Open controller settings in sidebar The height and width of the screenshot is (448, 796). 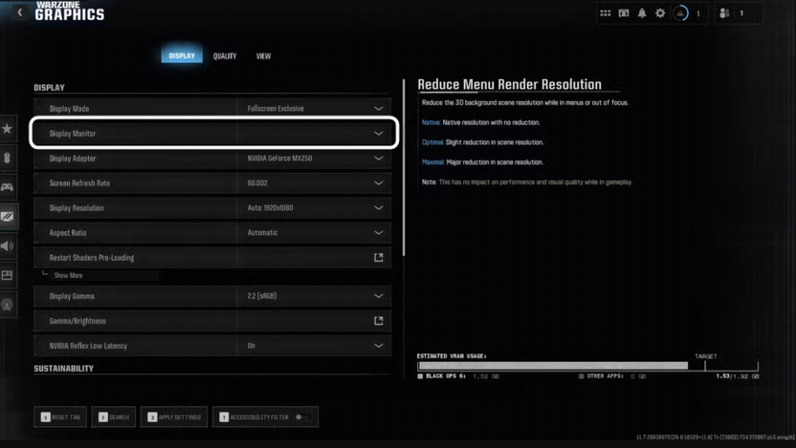click(x=7, y=187)
